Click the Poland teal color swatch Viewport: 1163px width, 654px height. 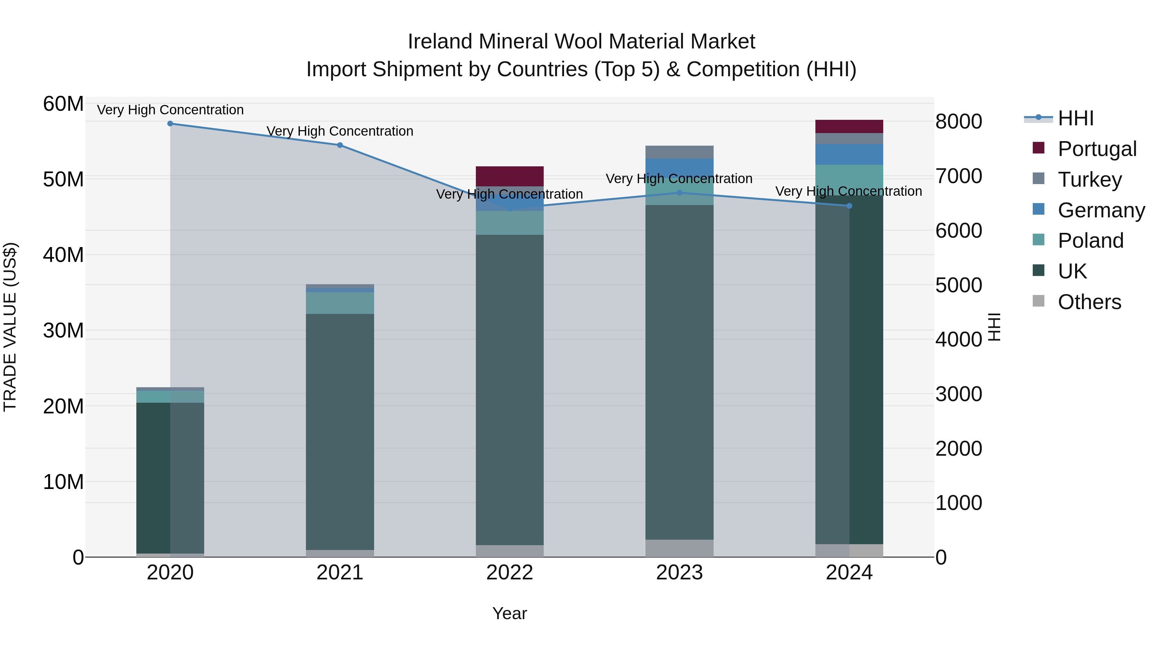click(1038, 240)
